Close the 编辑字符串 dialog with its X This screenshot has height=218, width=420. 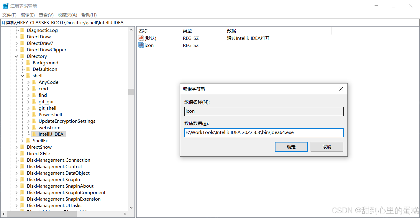pyautogui.click(x=341, y=89)
